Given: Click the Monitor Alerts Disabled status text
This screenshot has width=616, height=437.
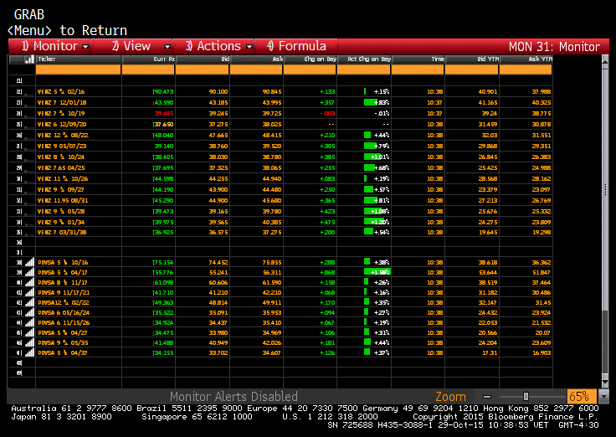Looking at the screenshot, I should pyautogui.click(x=234, y=397).
